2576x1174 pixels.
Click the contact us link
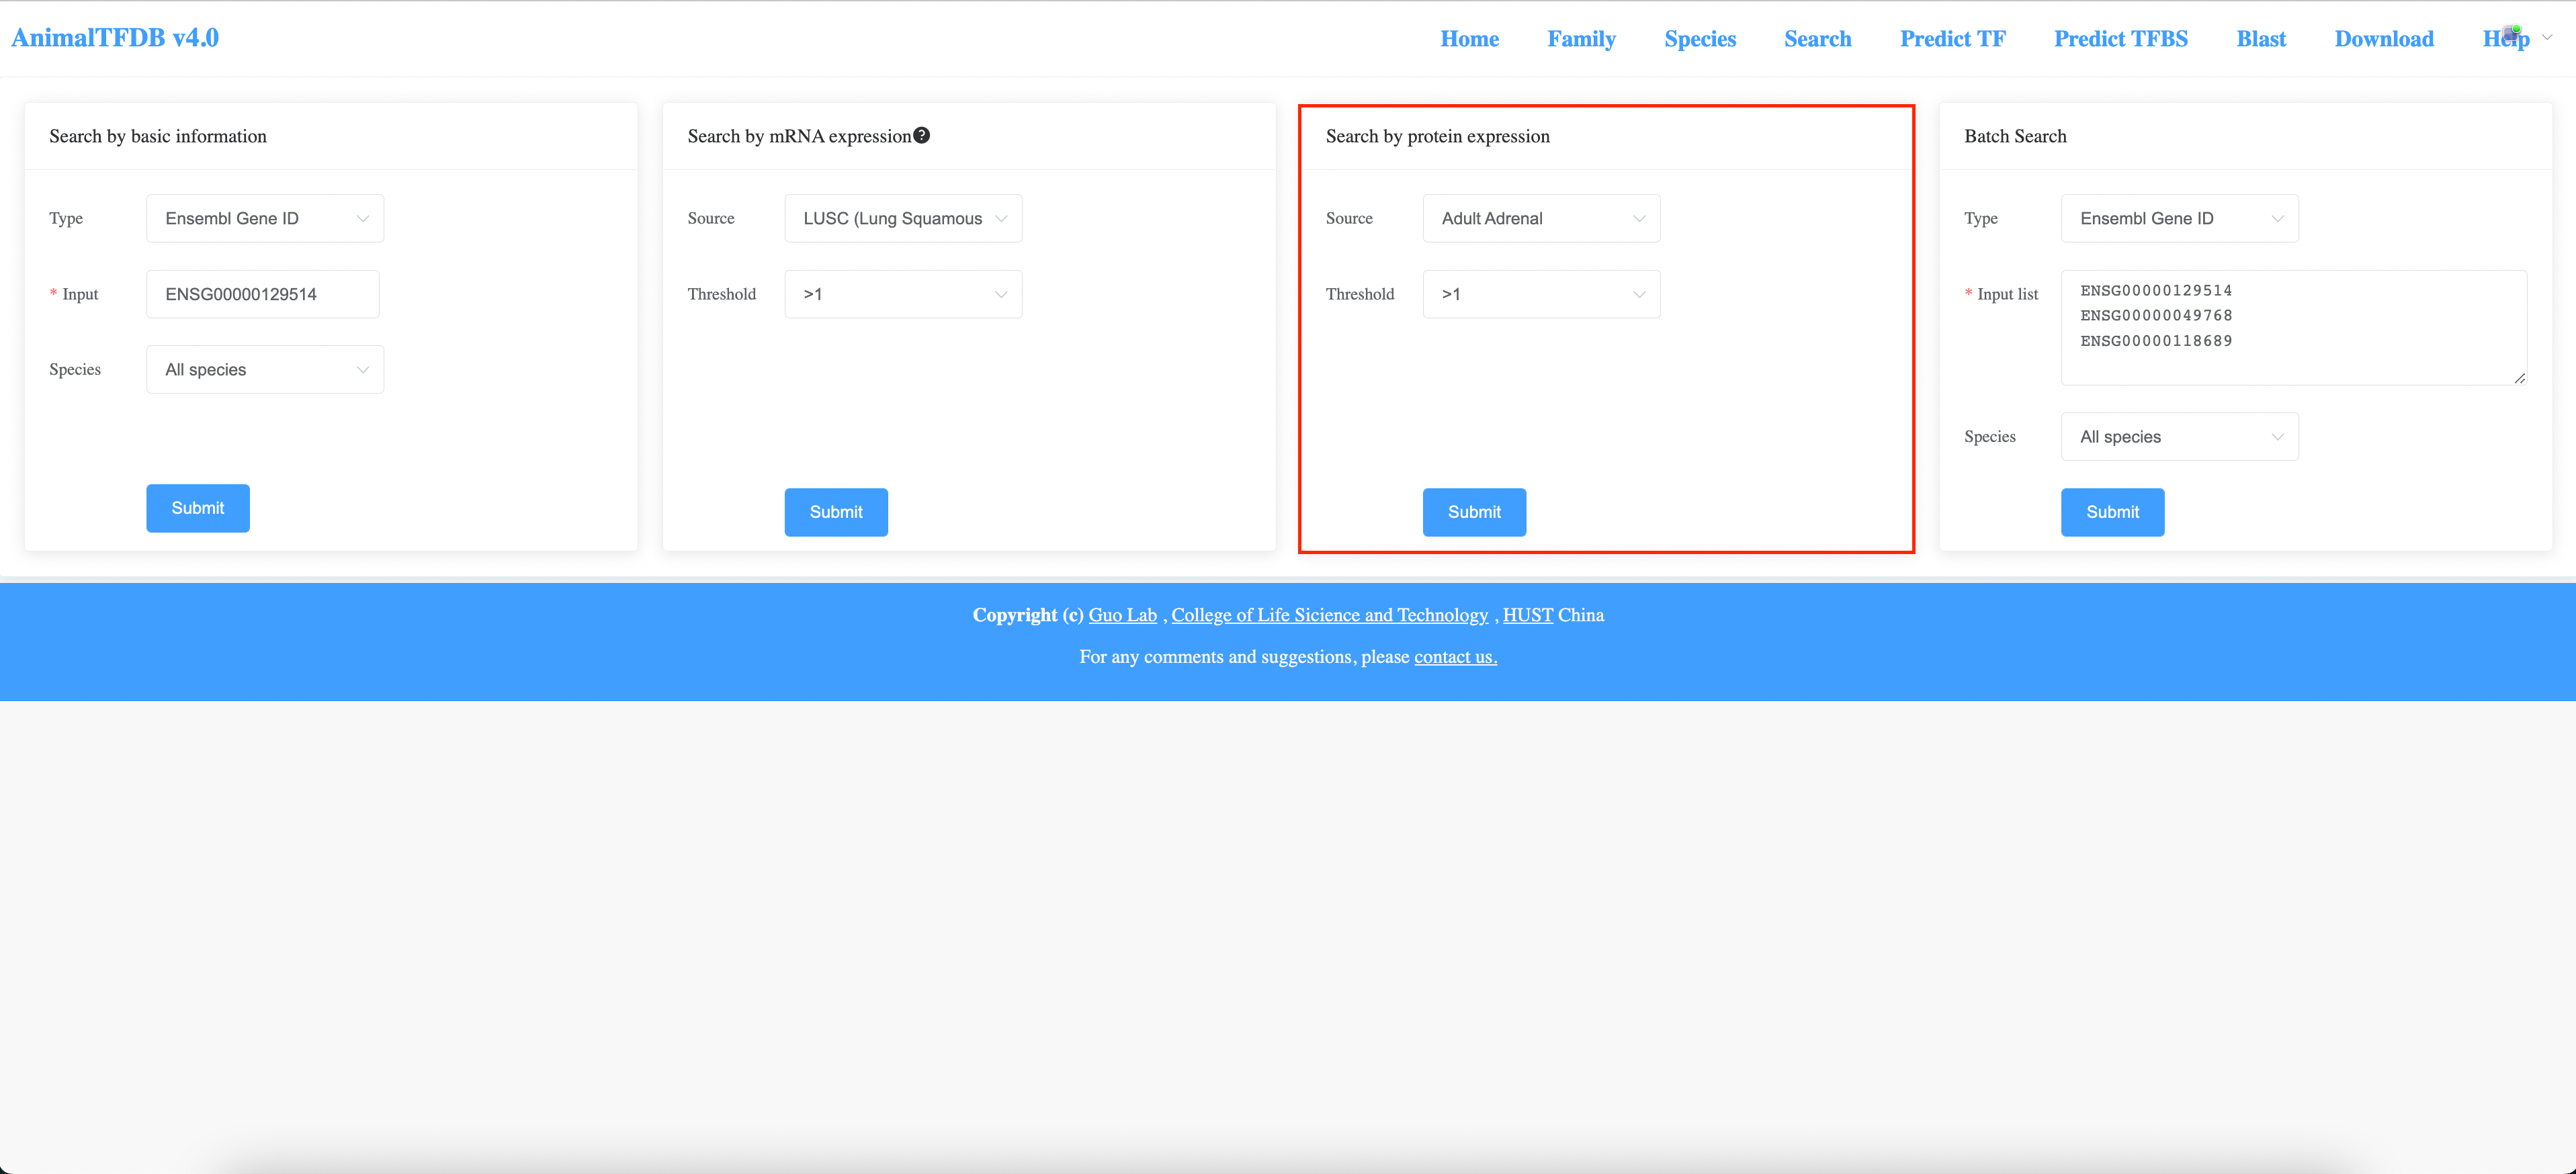1455,657
